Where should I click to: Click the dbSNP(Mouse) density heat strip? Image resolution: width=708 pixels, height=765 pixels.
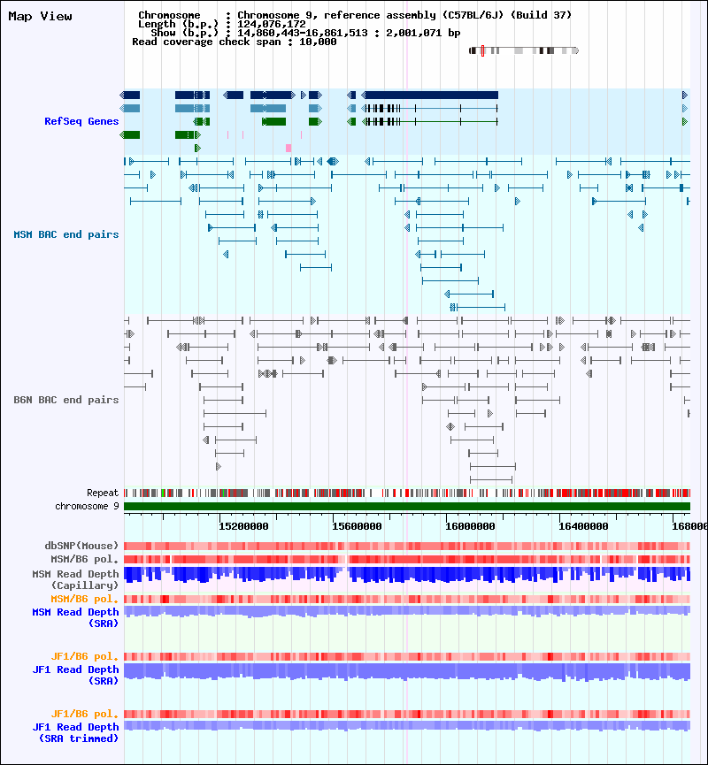click(x=407, y=546)
